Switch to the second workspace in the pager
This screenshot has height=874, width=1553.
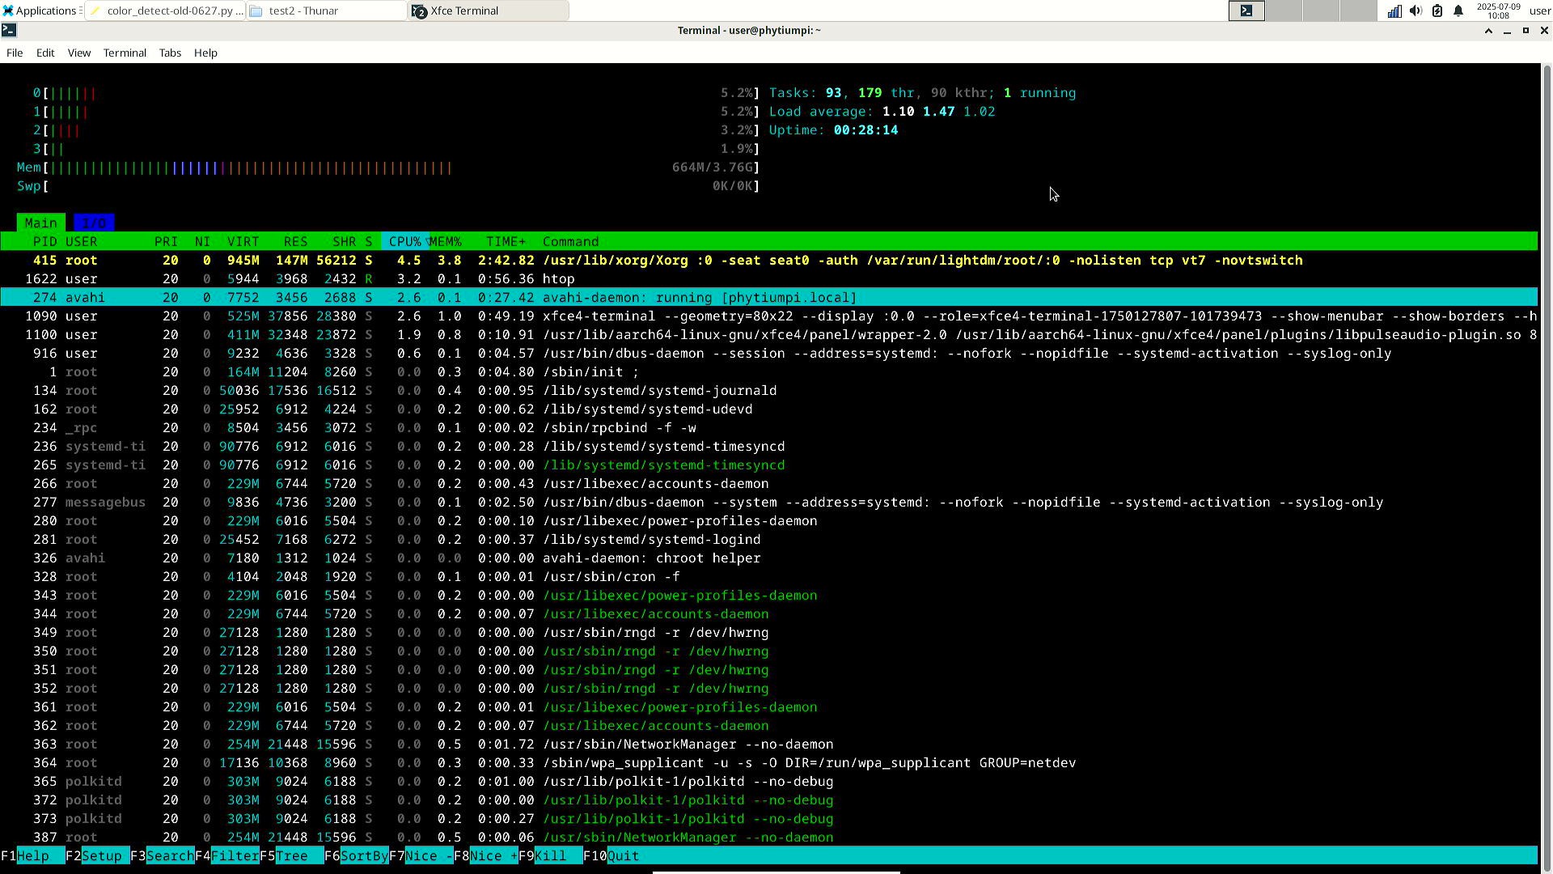coord(1284,11)
